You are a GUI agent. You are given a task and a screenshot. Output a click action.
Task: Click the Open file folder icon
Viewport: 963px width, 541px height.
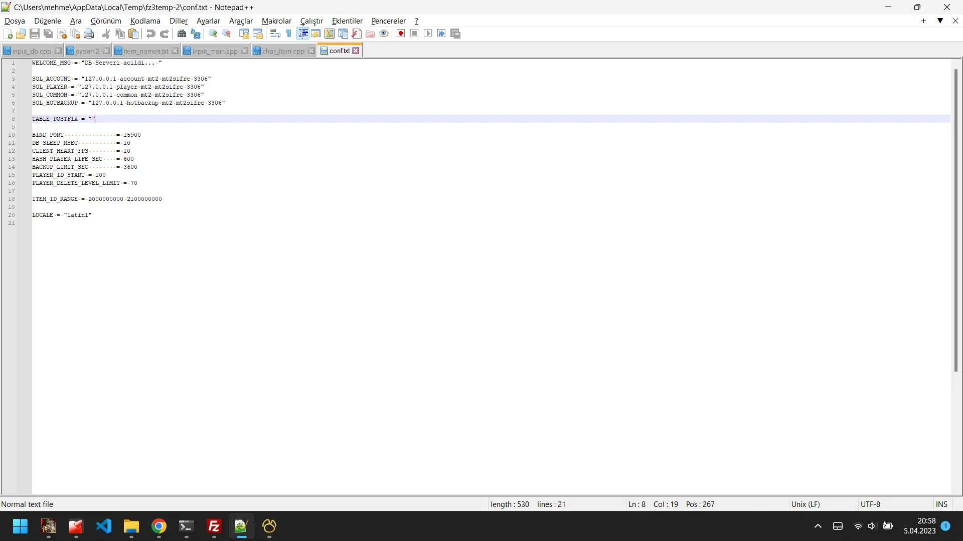(21, 34)
